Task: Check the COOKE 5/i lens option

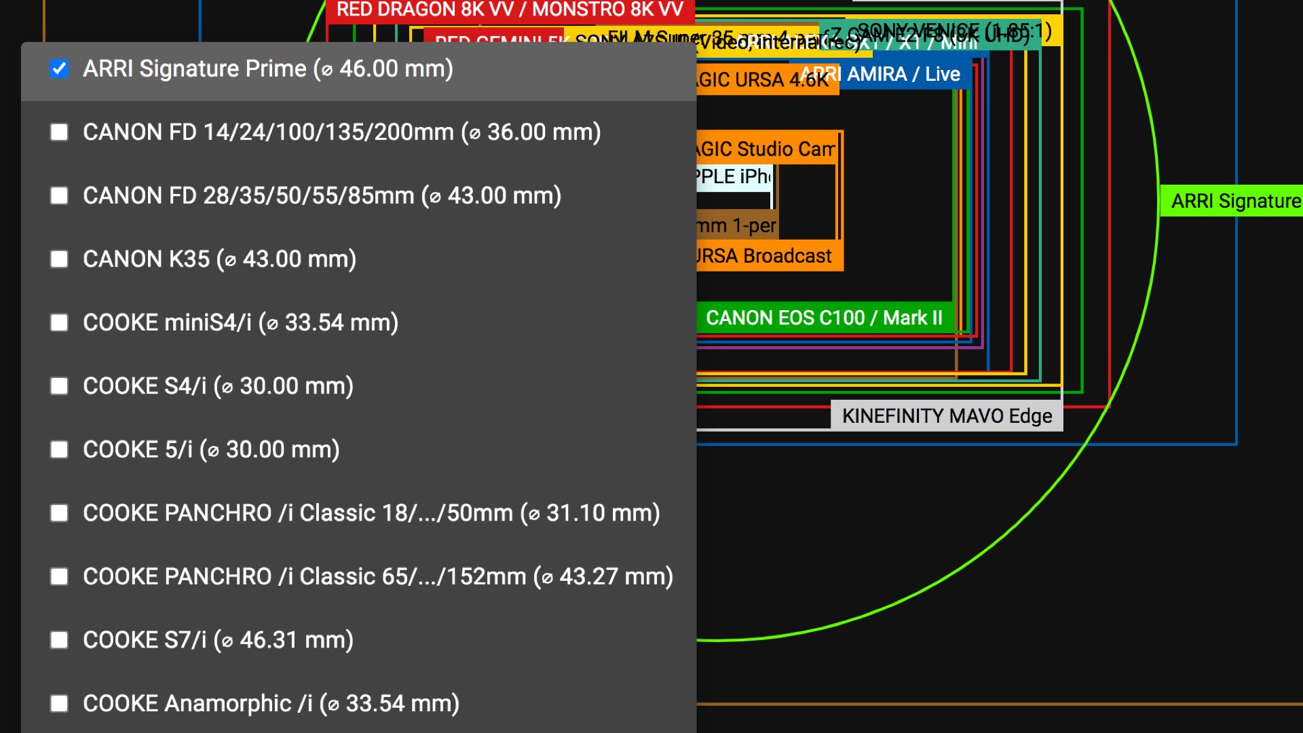Action: [x=59, y=449]
